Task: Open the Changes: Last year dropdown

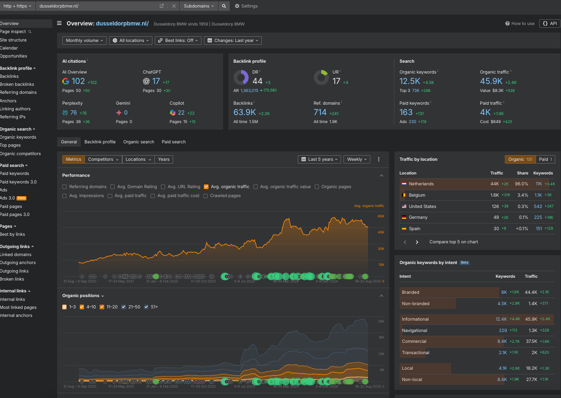Action: (233, 41)
